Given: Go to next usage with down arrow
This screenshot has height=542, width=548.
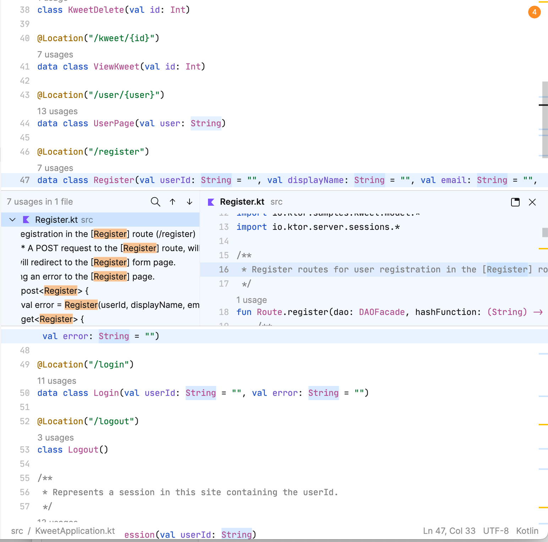Looking at the screenshot, I should (x=190, y=202).
